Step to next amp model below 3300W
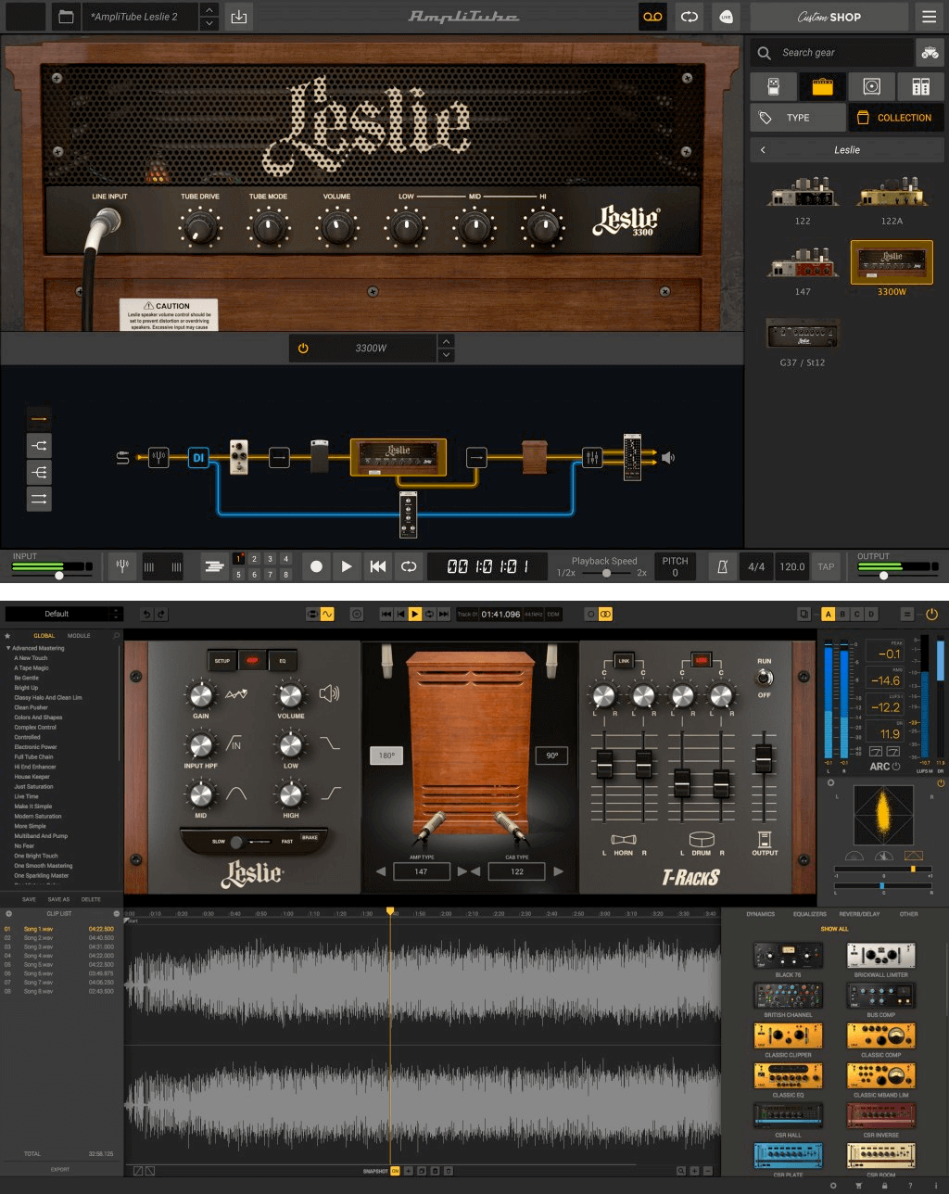The image size is (949, 1194). click(446, 355)
